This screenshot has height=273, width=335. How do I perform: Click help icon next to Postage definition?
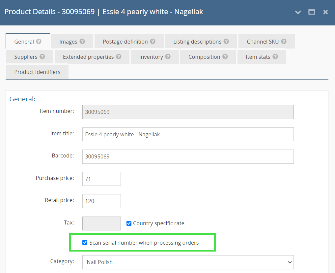click(153, 42)
